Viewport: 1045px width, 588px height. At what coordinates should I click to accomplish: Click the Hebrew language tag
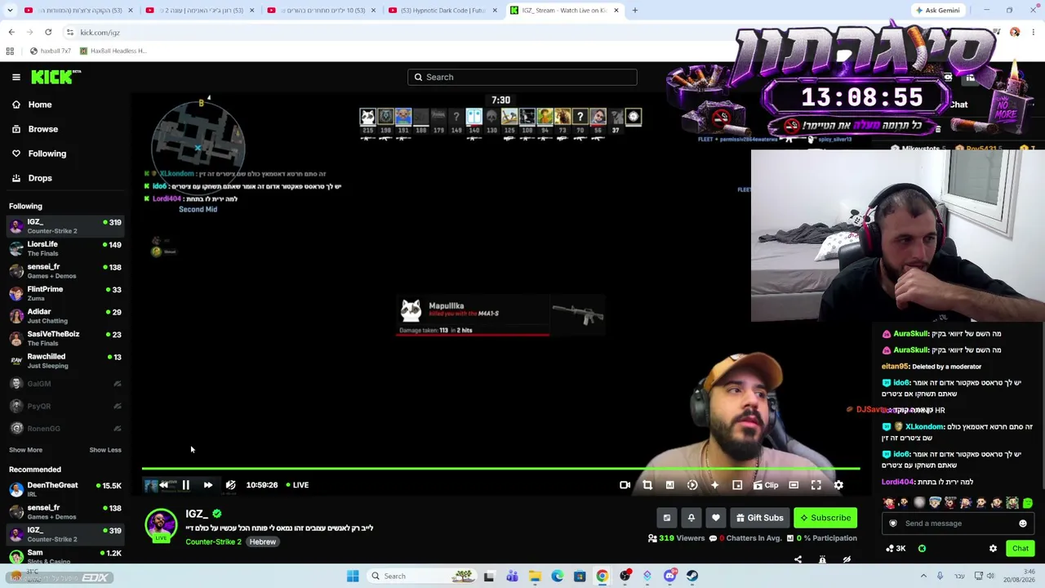[x=263, y=542]
